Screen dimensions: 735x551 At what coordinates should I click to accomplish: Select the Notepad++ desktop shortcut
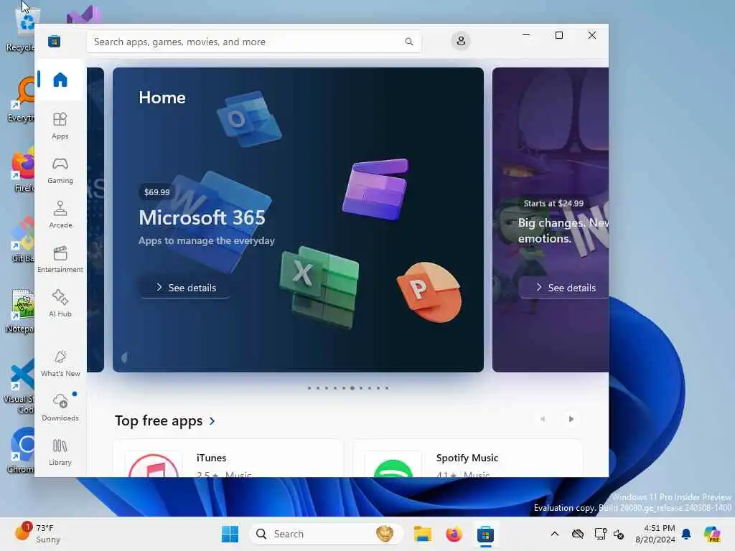point(21,310)
